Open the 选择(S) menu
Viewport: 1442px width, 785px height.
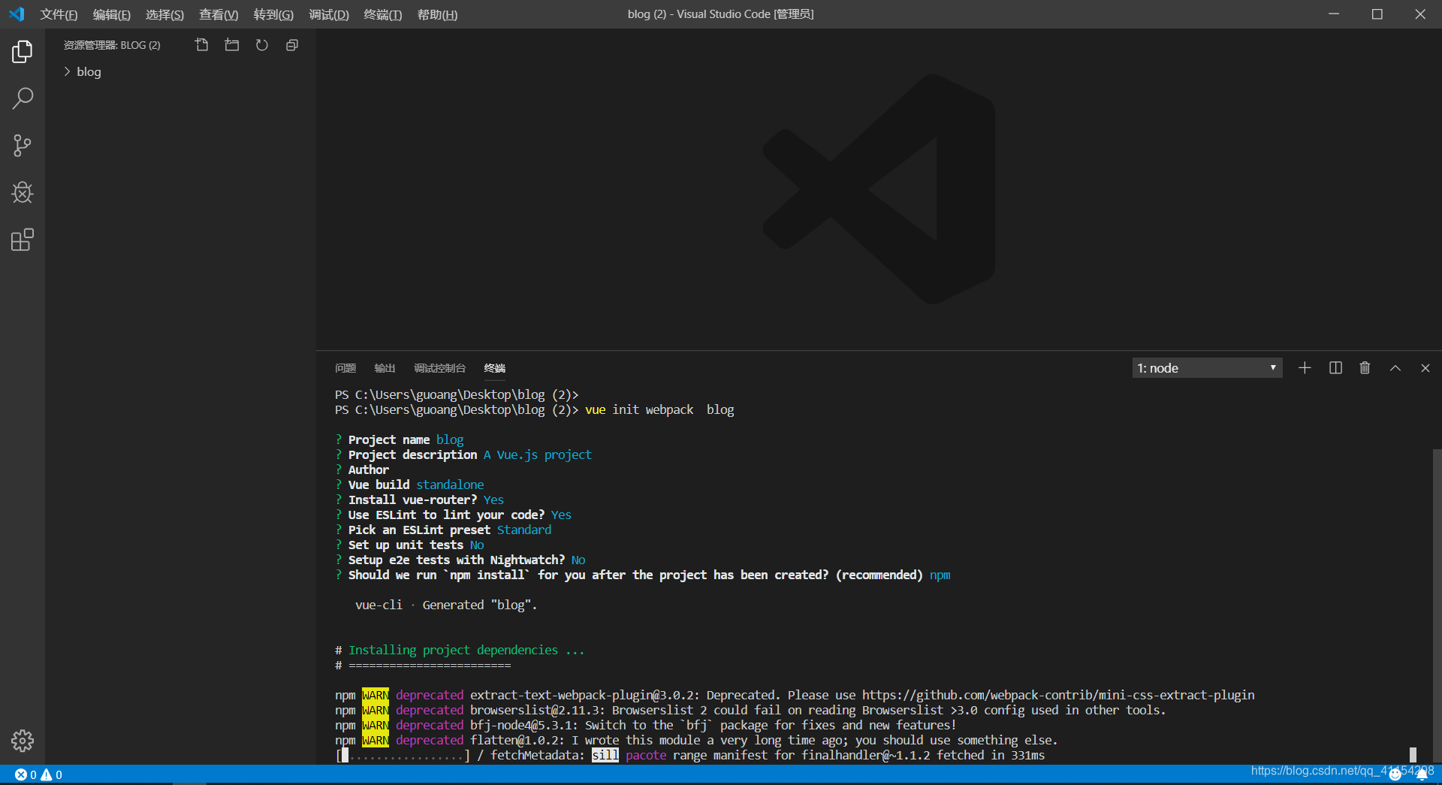pyautogui.click(x=164, y=14)
